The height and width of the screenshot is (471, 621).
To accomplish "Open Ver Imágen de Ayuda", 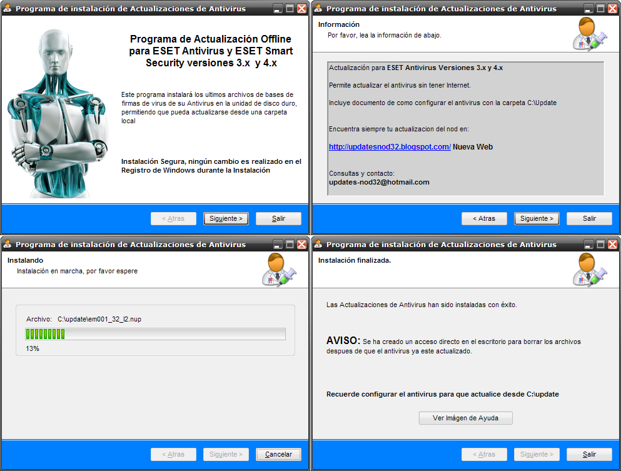I will (x=465, y=418).
